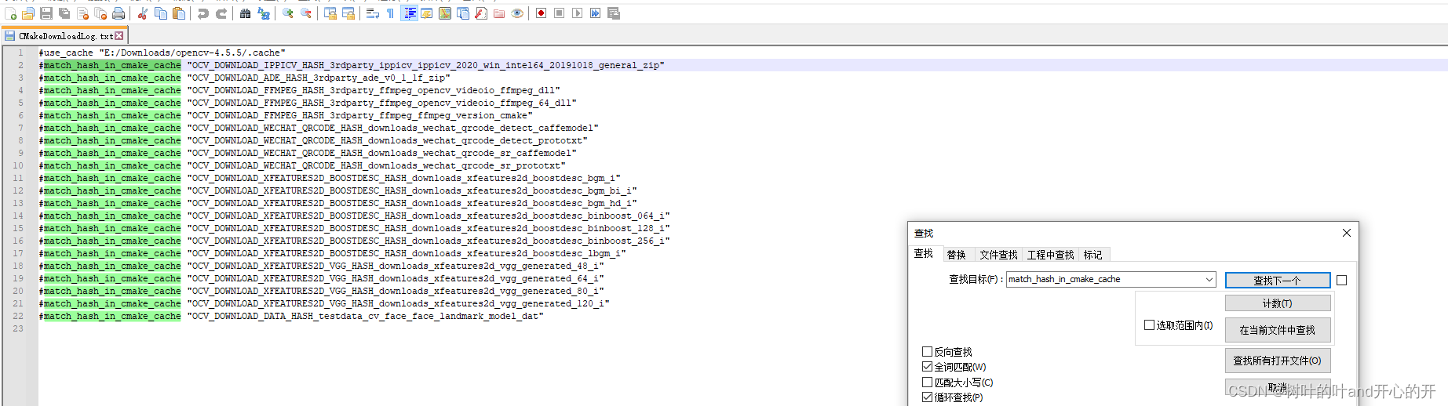Toggle synchronized horizontal scrolling
This screenshot has height=406, width=1448.
tap(348, 13)
